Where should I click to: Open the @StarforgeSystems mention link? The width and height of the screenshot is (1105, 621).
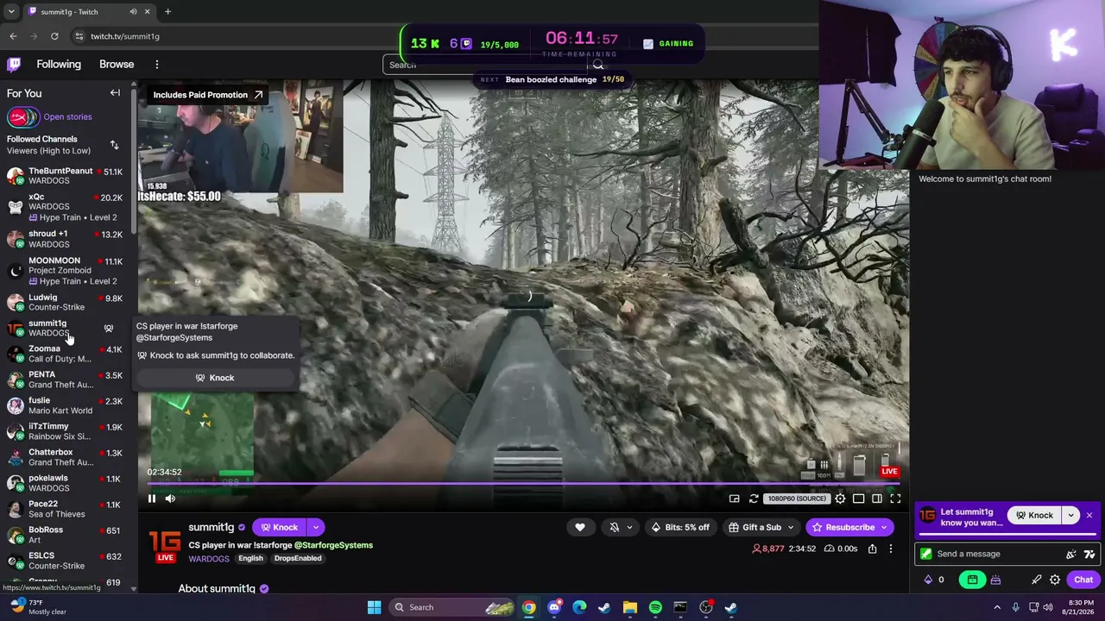333,545
